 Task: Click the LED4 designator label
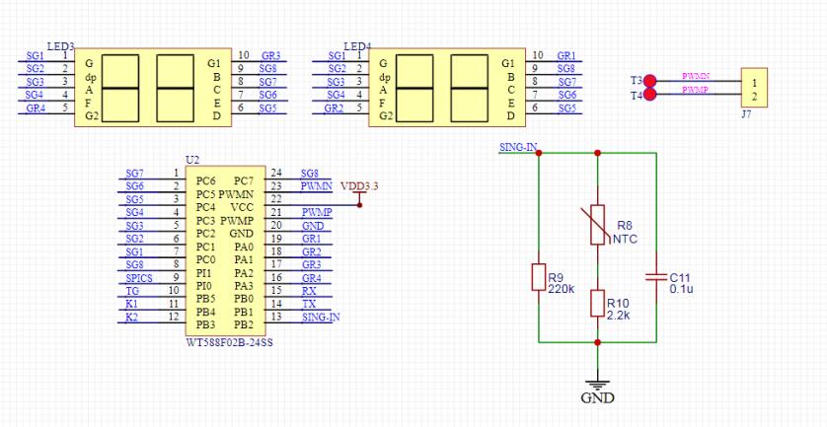coord(357,47)
